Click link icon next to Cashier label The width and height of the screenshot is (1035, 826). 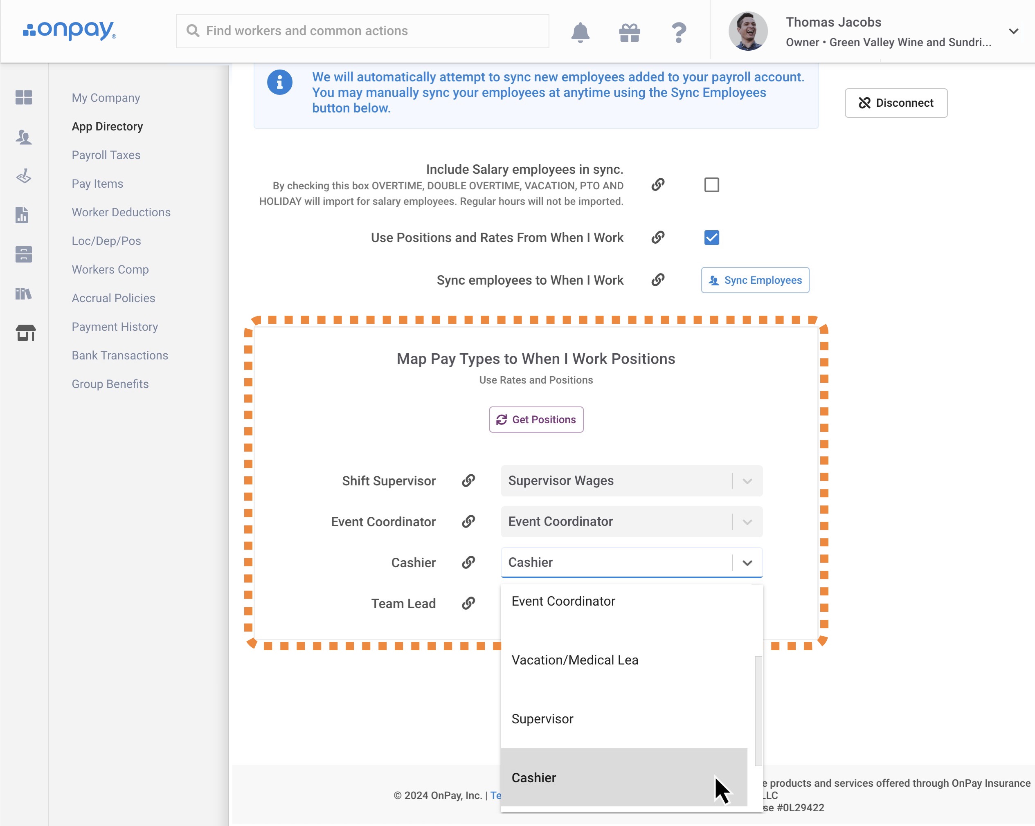(468, 563)
